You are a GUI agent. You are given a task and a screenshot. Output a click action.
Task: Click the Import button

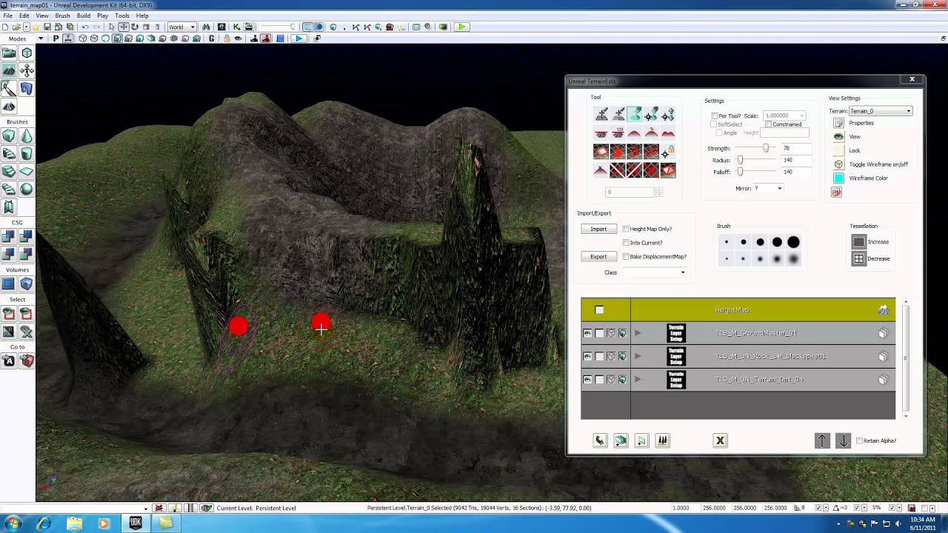pos(598,229)
